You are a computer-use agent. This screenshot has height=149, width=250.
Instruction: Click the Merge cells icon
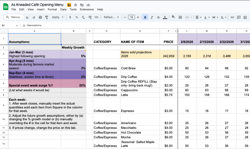pos(187,17)
